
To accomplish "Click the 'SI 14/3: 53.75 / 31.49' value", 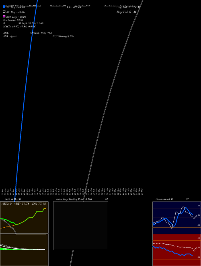I will pyautogui.click(x=31, y=23).
